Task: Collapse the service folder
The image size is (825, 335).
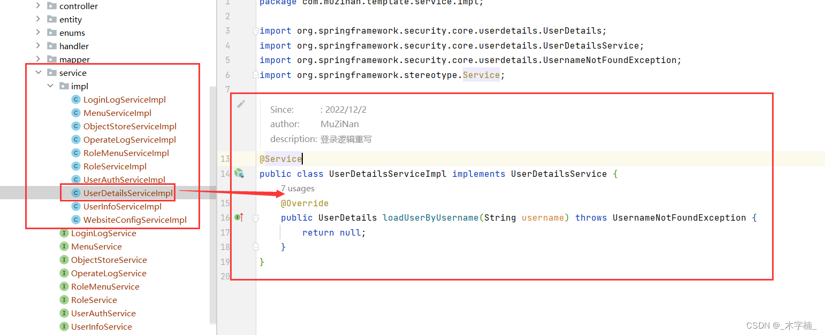Action: tap(38, 73)
